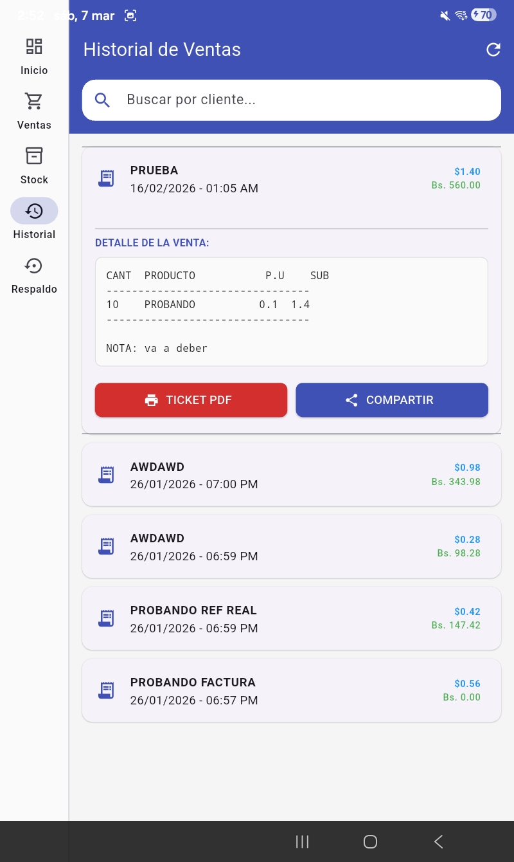
Task: Expand the AWDAWD 07:00 PM sale
Action: tap(291, 475)
